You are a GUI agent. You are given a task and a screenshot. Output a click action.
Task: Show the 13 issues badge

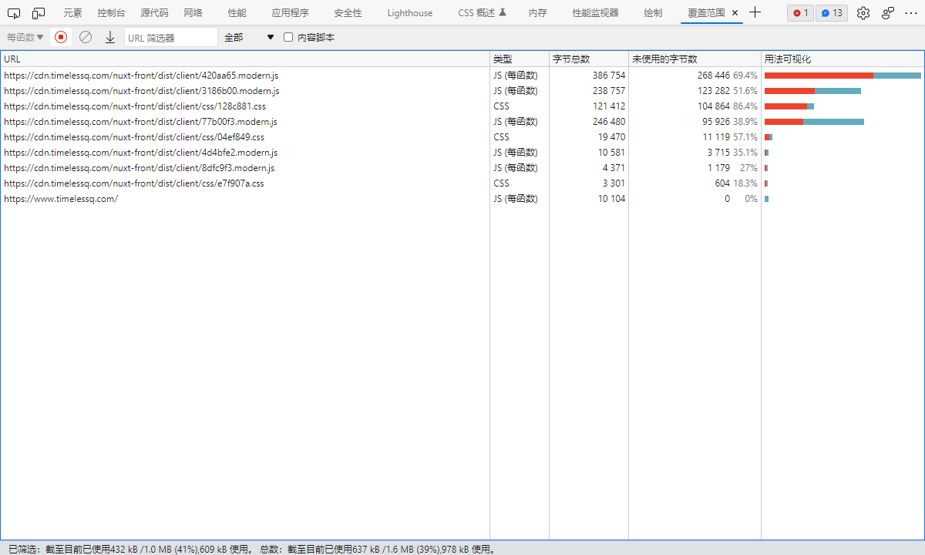click(832, 13)
